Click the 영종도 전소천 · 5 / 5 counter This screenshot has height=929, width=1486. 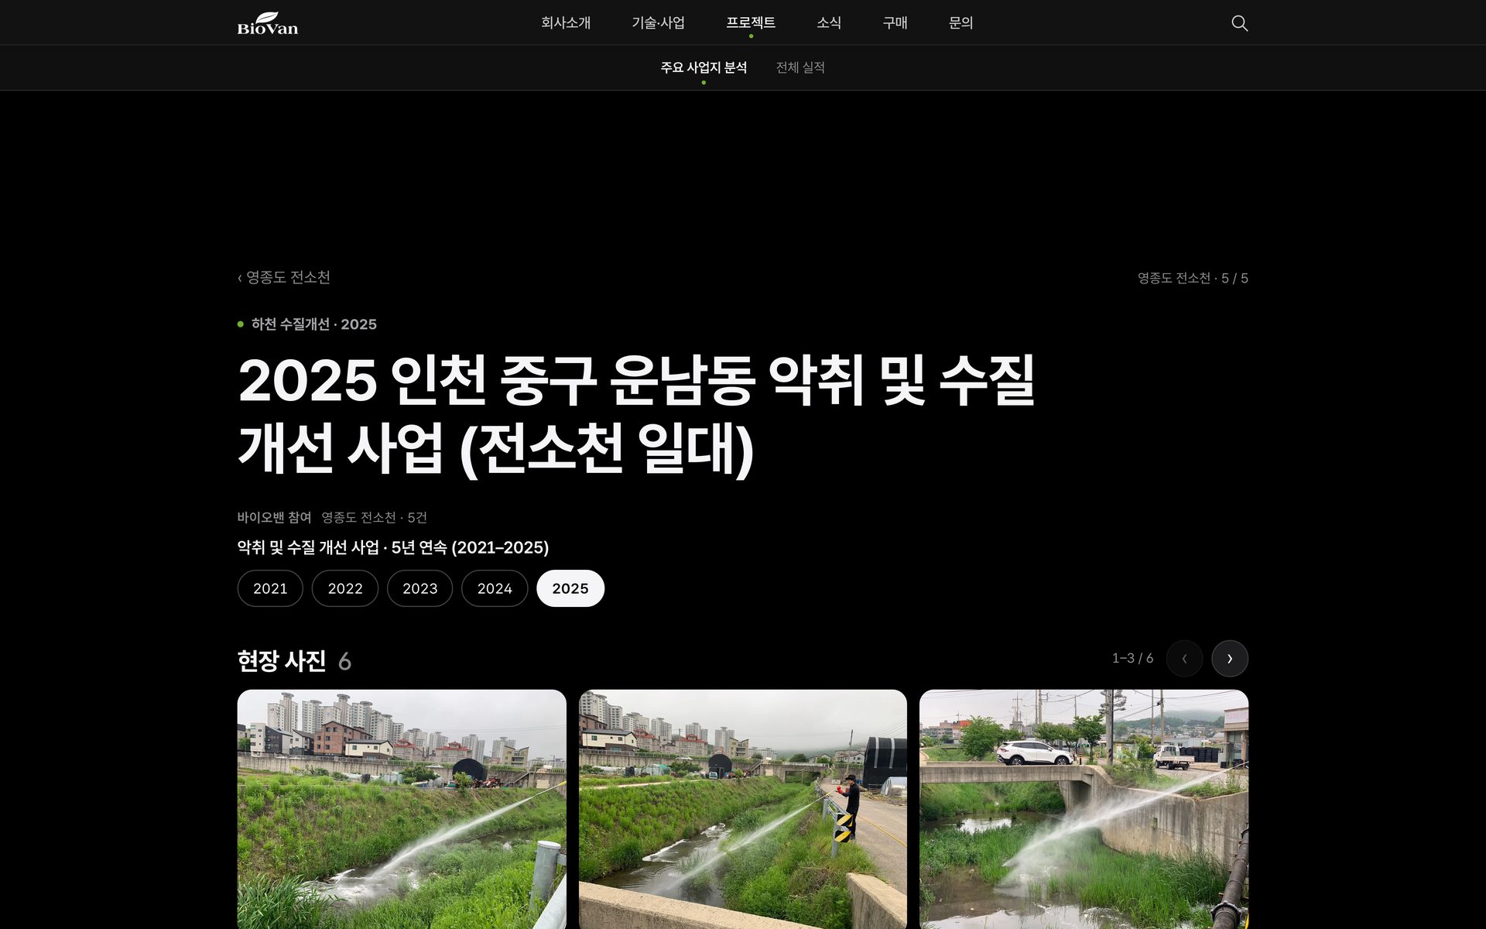[1193, 278]
